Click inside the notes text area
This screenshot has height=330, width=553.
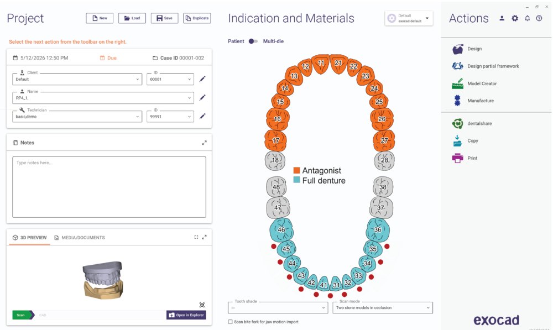click(x=109, y=187)
